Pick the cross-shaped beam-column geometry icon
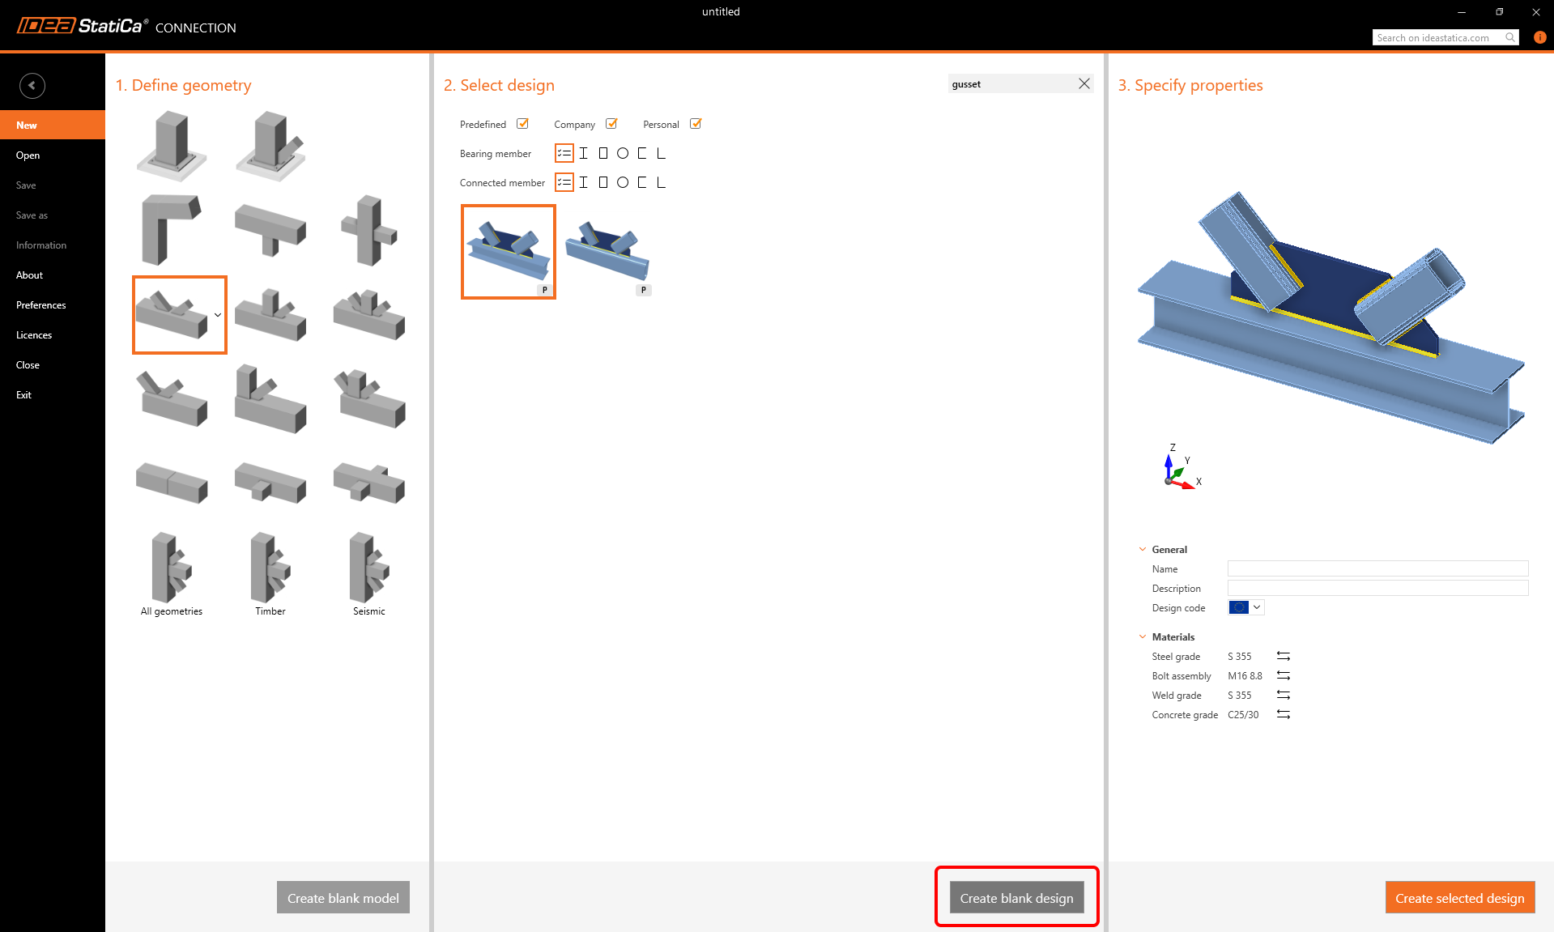 (x=369, y=230)
